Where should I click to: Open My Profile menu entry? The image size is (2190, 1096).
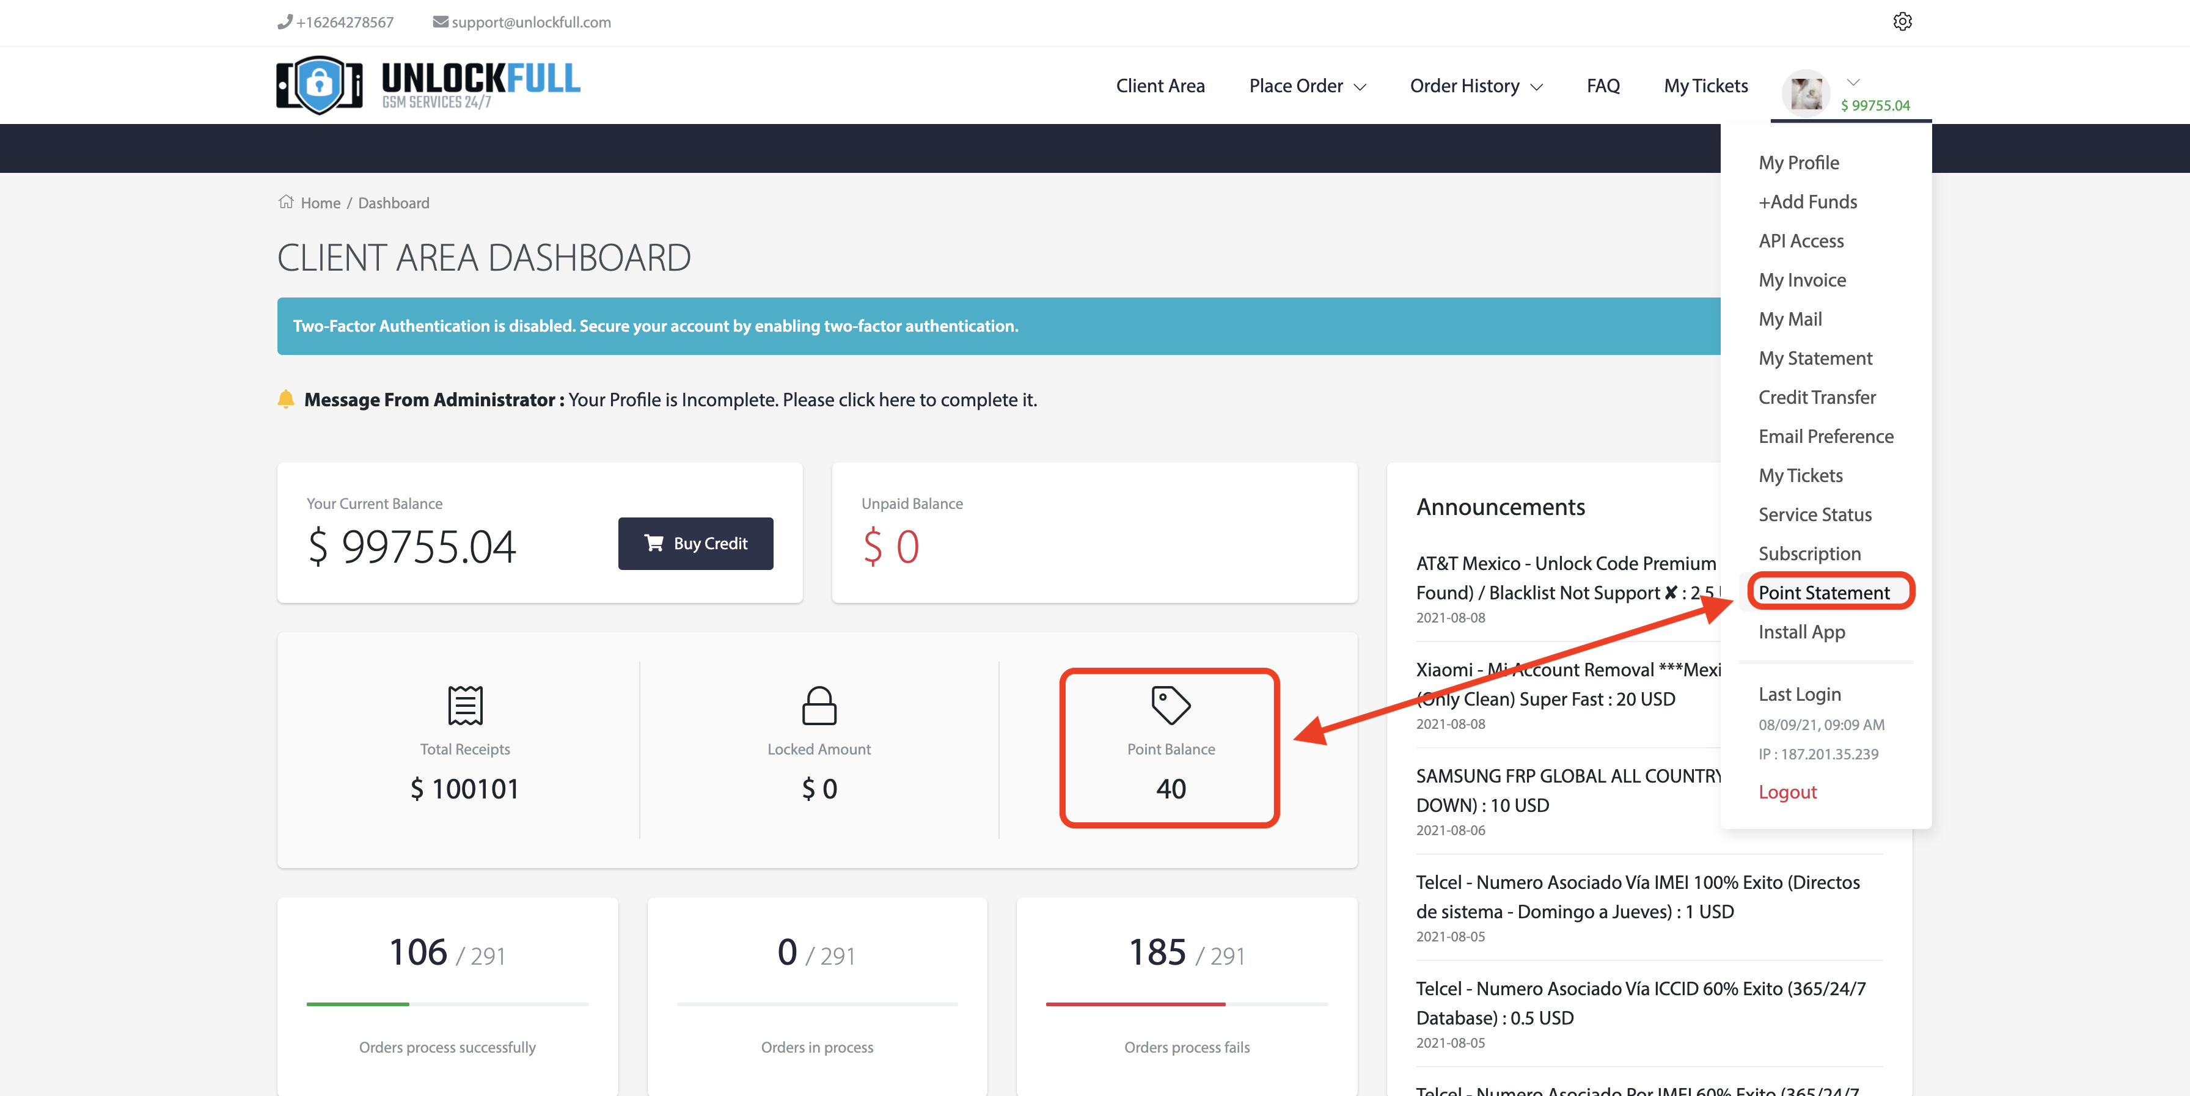click(1798, 163)
